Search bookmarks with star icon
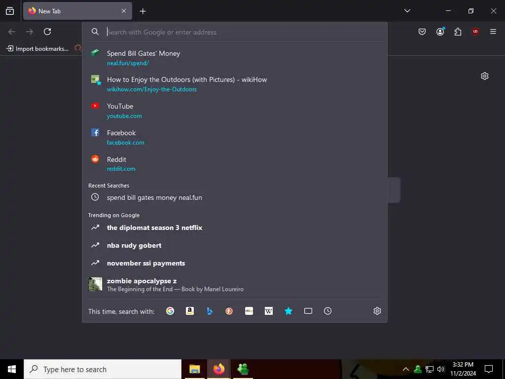Viewport: 505px width, 379px height. (288, 311)
